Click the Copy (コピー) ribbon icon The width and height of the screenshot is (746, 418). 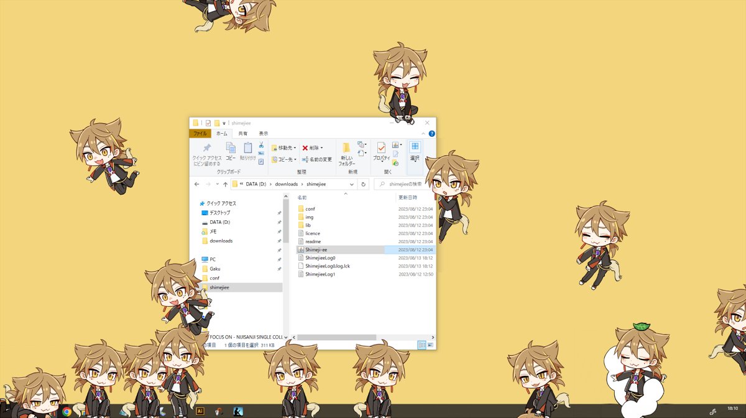[x=231, y=151]
